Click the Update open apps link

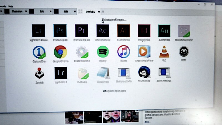point(115,91)
